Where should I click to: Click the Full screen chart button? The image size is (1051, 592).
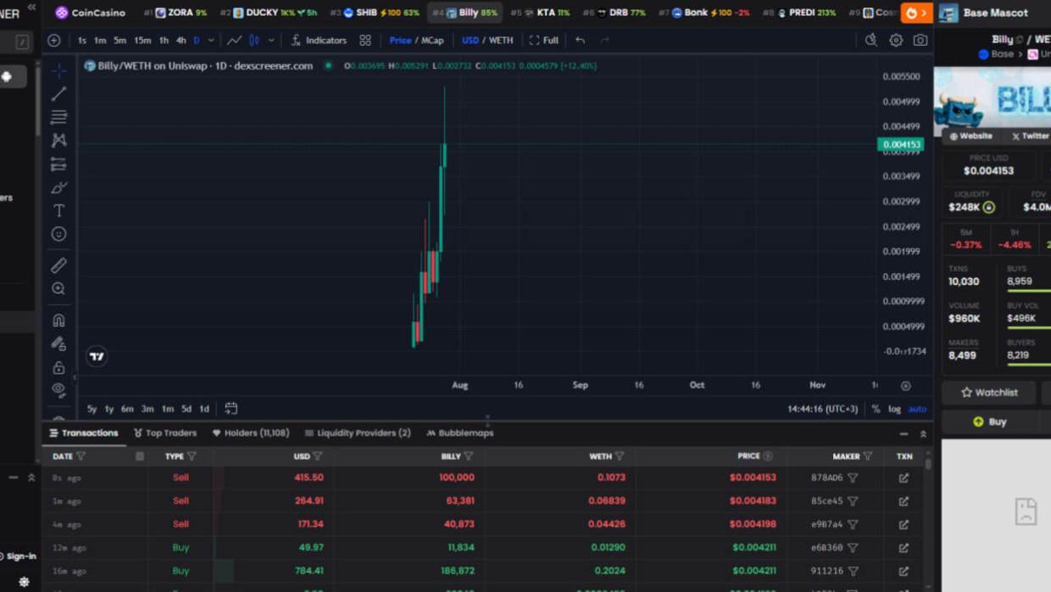(543, 40)
